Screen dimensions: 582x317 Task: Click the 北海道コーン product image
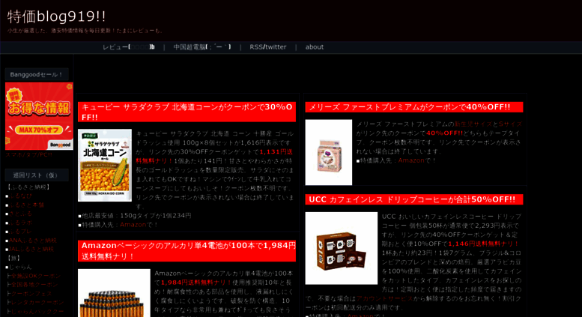(105, 165)
